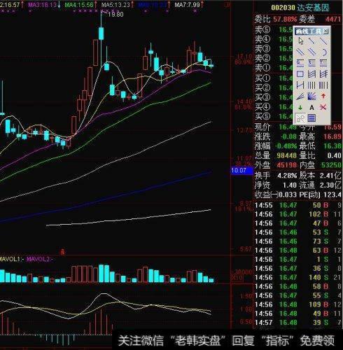Select the text annotation 'A' tool
This screenshot has width=343, height=350.
(x=311, y=107)
